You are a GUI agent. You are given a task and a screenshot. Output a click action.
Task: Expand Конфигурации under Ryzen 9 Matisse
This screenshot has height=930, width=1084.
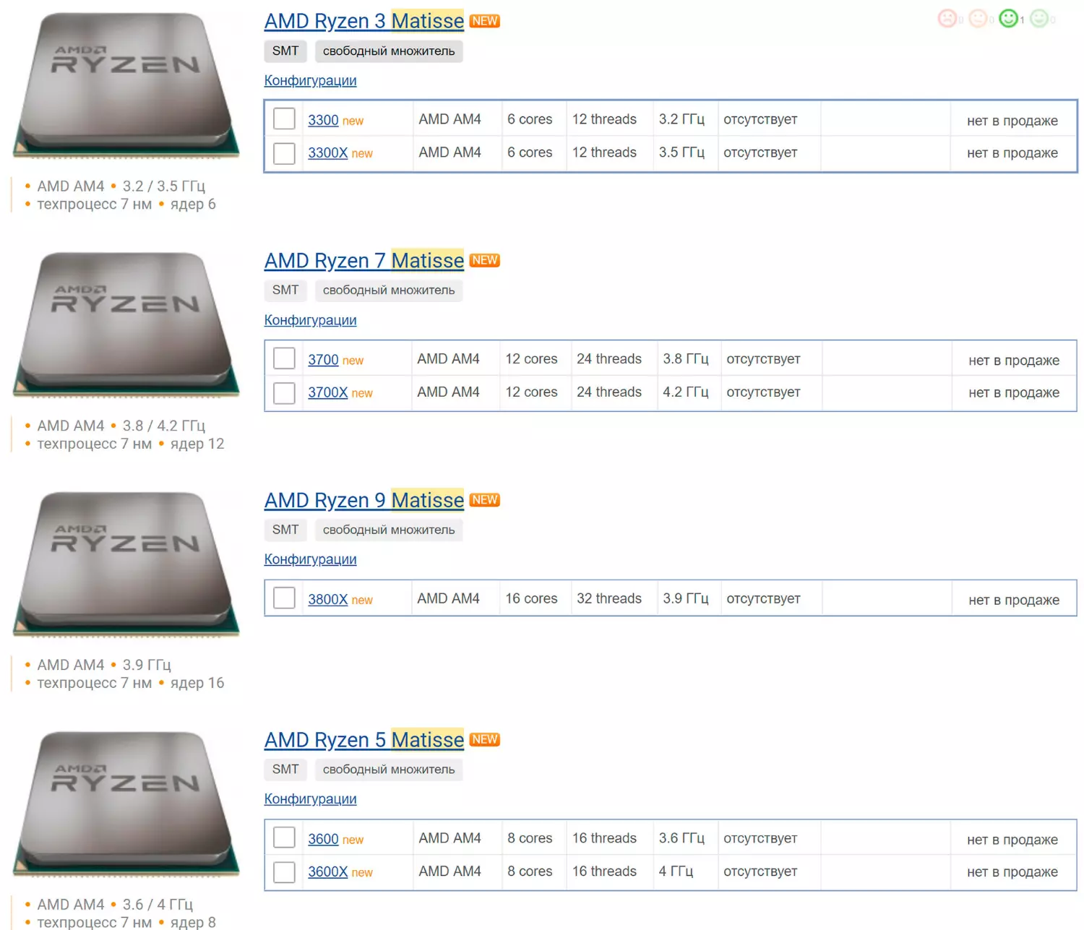click(x=310, y=559)
